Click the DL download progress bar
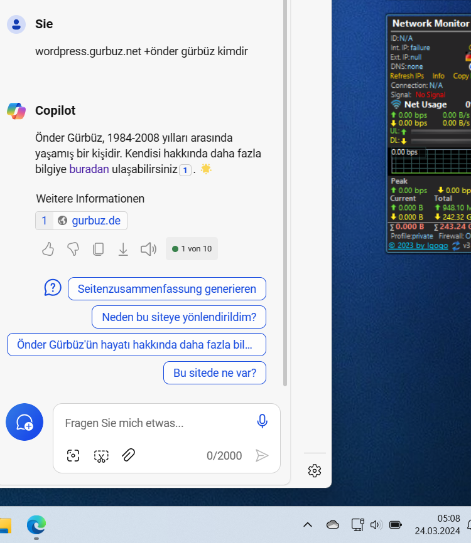 441,141
